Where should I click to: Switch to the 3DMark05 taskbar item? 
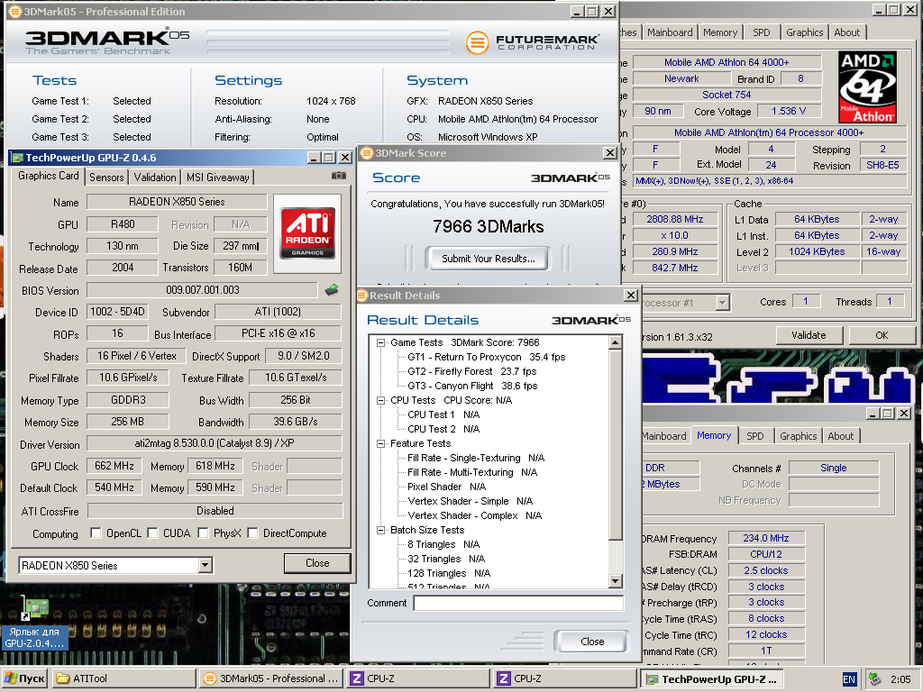(270, 678)
